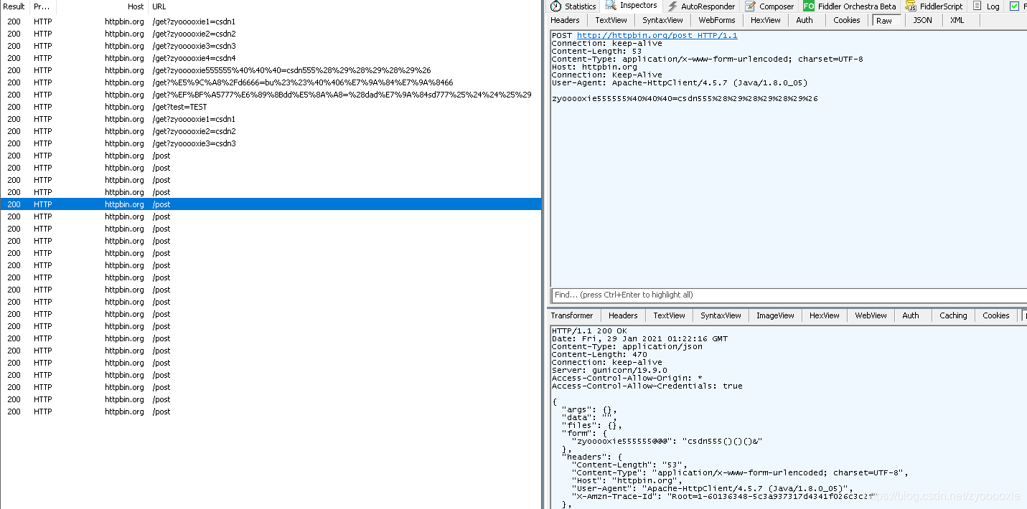Click the request Host: httpbin.org header line
Image resolution: width=1027 pixels, height=509 pixels.
click(x=594, y=67)
